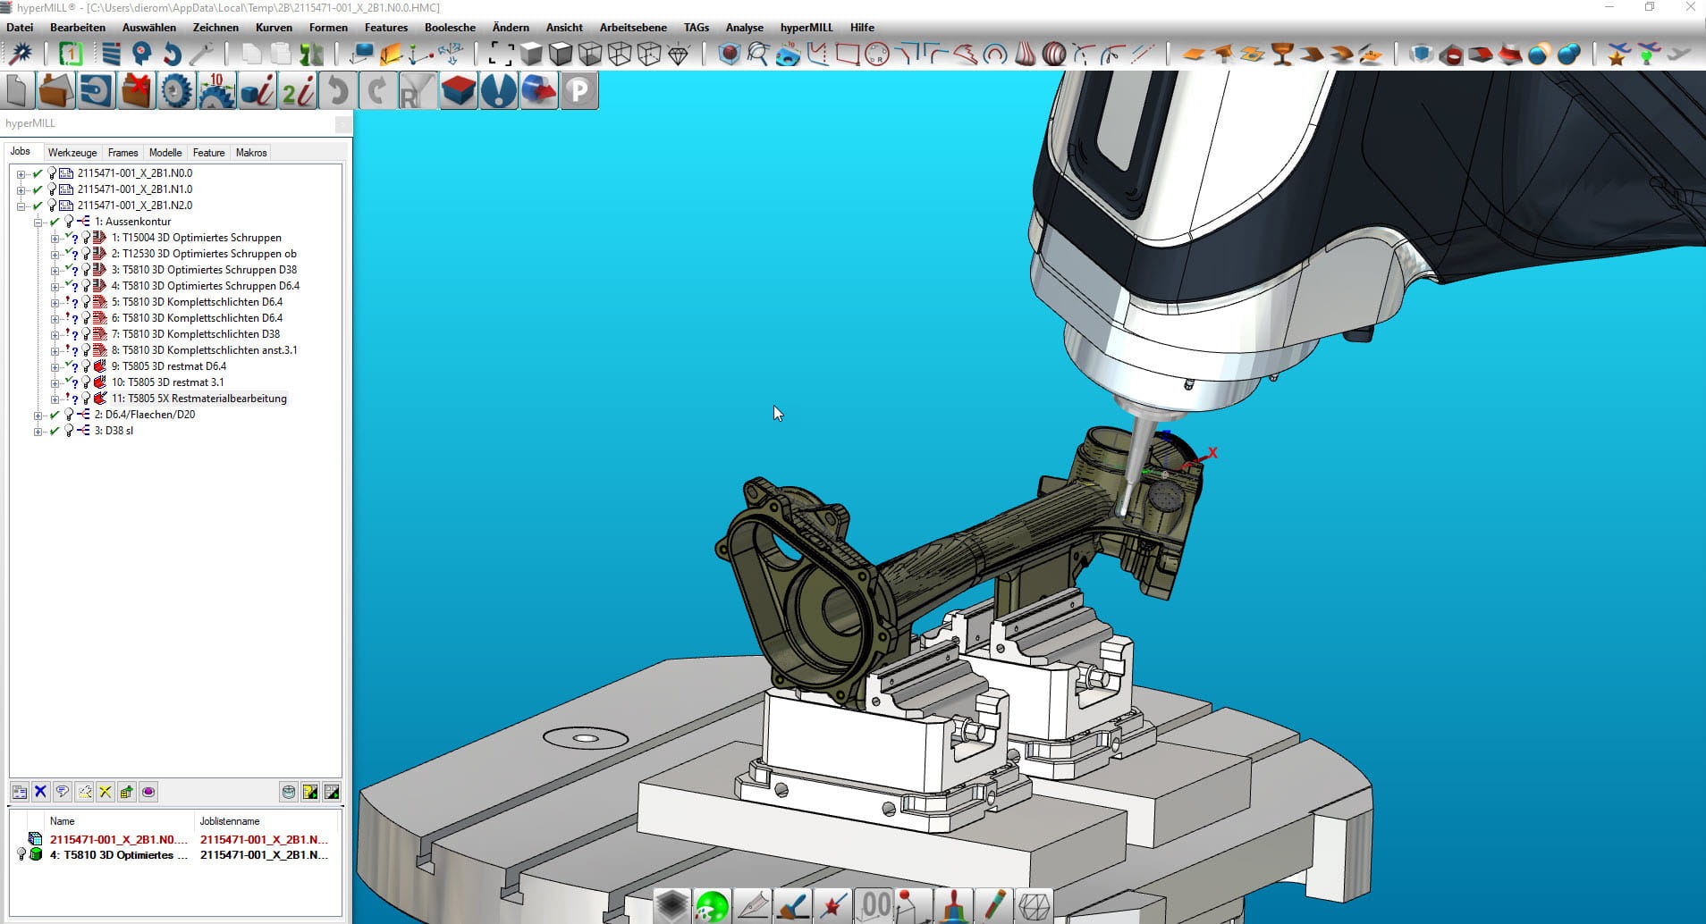The width and height of the screenshot is (1706, 924).
Task: Open the hyperMILL menu
Action: point(807,28)
